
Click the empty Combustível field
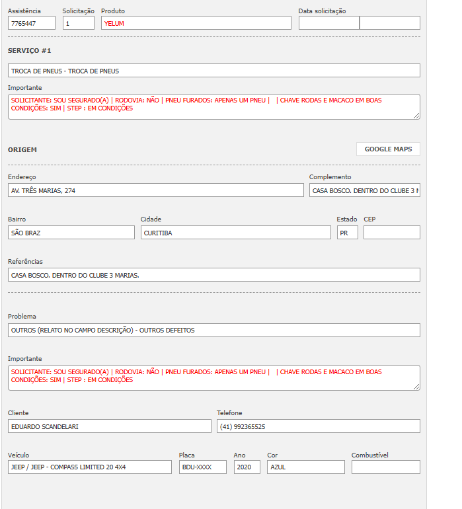(385, 467)
